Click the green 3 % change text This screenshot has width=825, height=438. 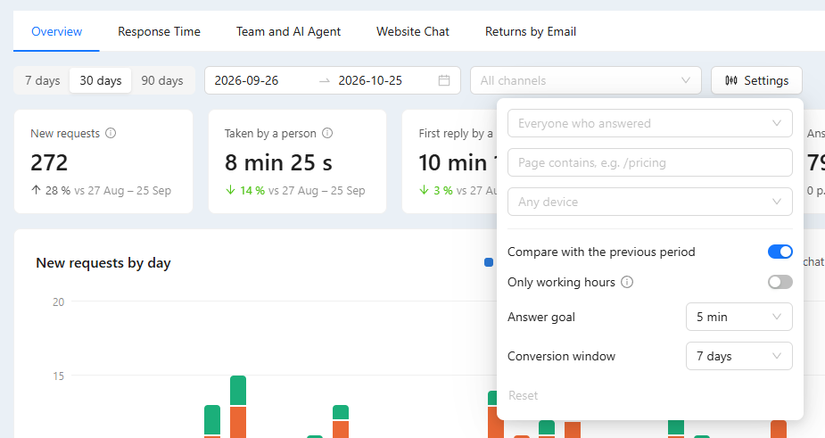pyautogui.click(x=443, y=191)
